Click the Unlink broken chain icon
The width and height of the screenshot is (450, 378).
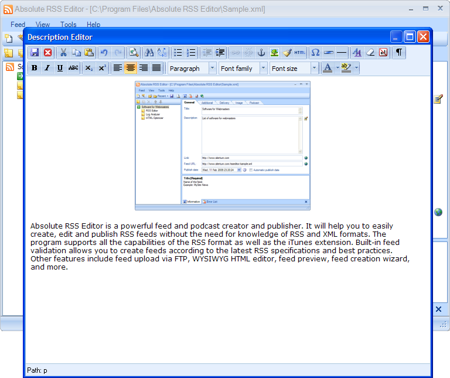coord(248,53)
